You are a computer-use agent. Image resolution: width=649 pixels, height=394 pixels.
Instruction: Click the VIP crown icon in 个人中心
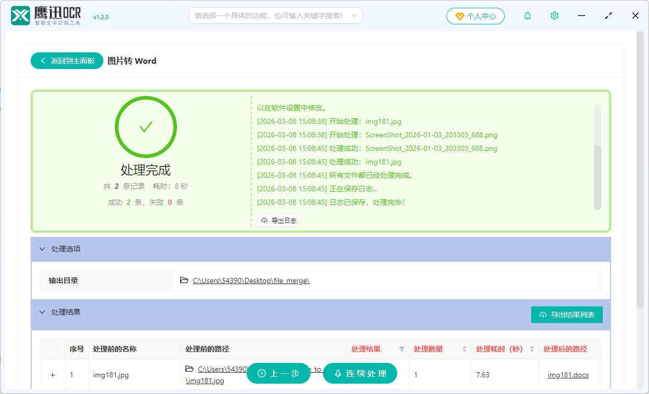459,16
